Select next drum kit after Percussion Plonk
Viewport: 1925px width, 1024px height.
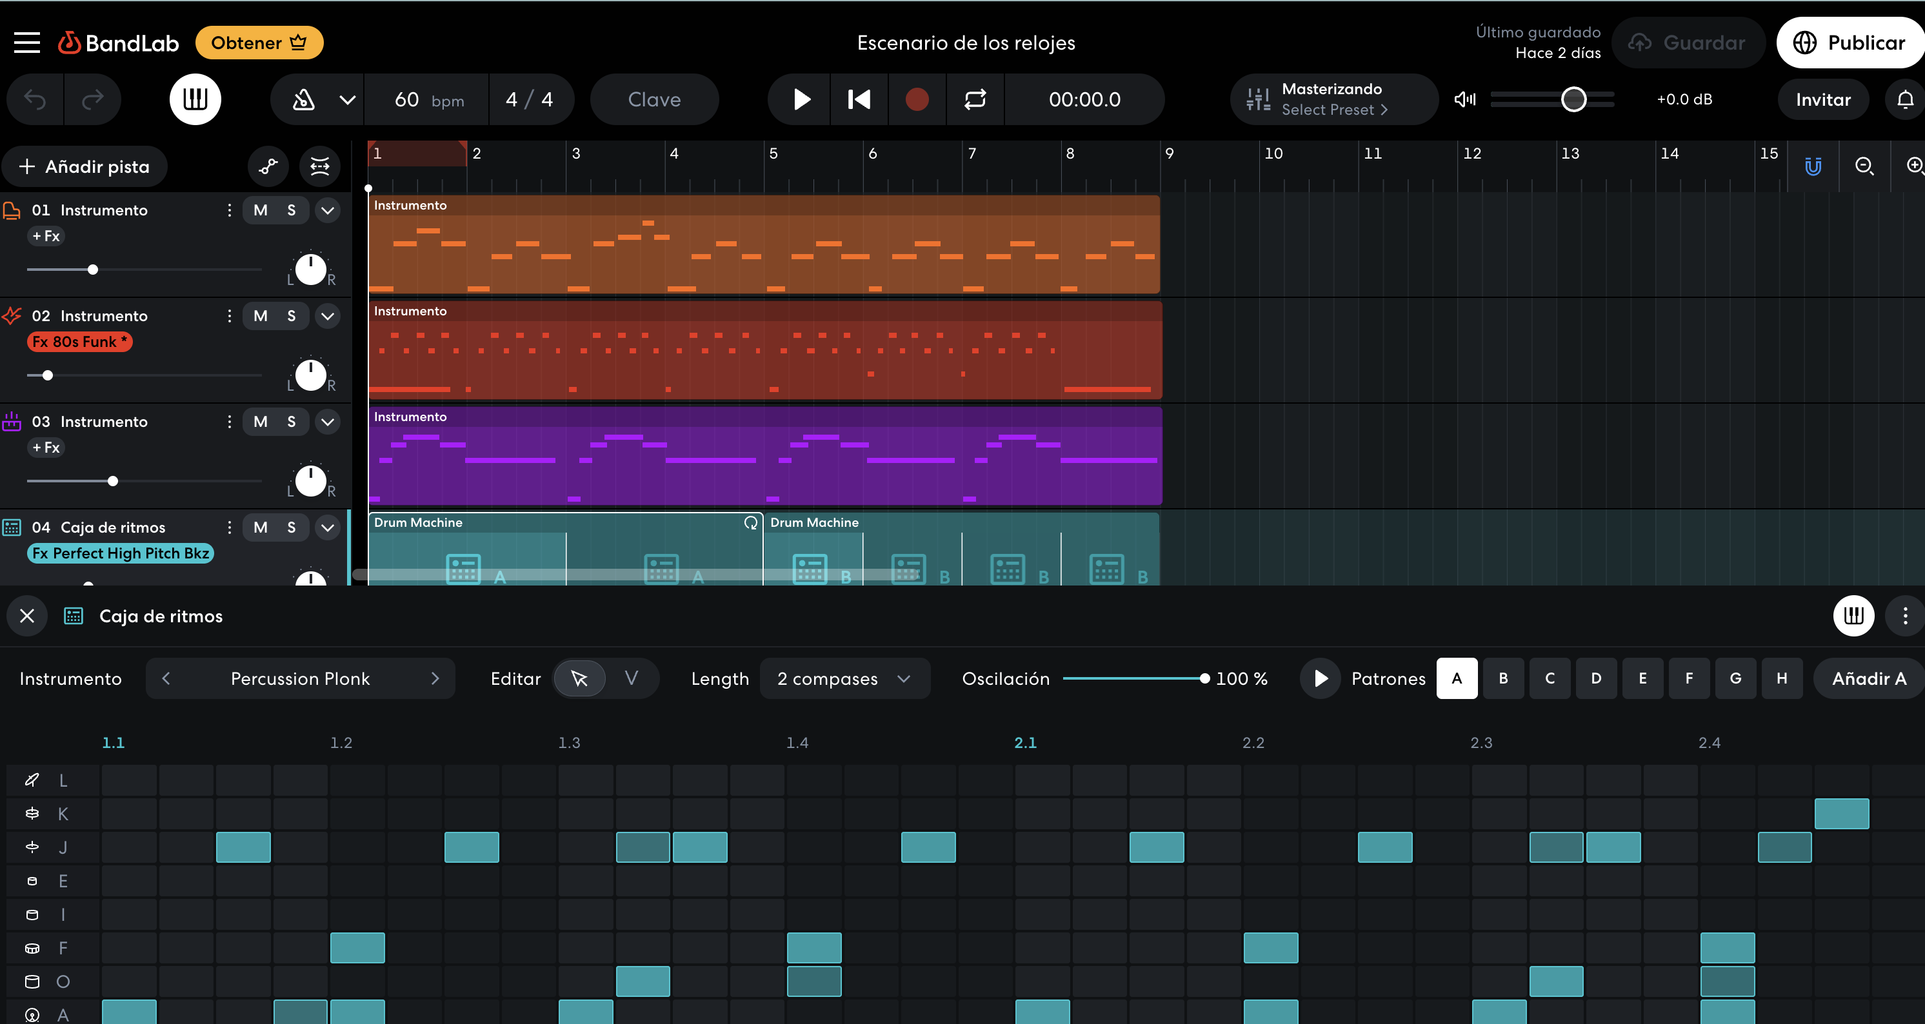coord(435,678)
